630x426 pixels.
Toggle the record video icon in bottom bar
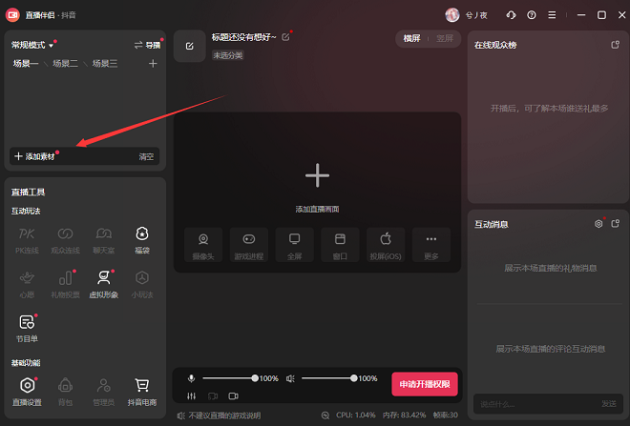(x=234, y=396)
